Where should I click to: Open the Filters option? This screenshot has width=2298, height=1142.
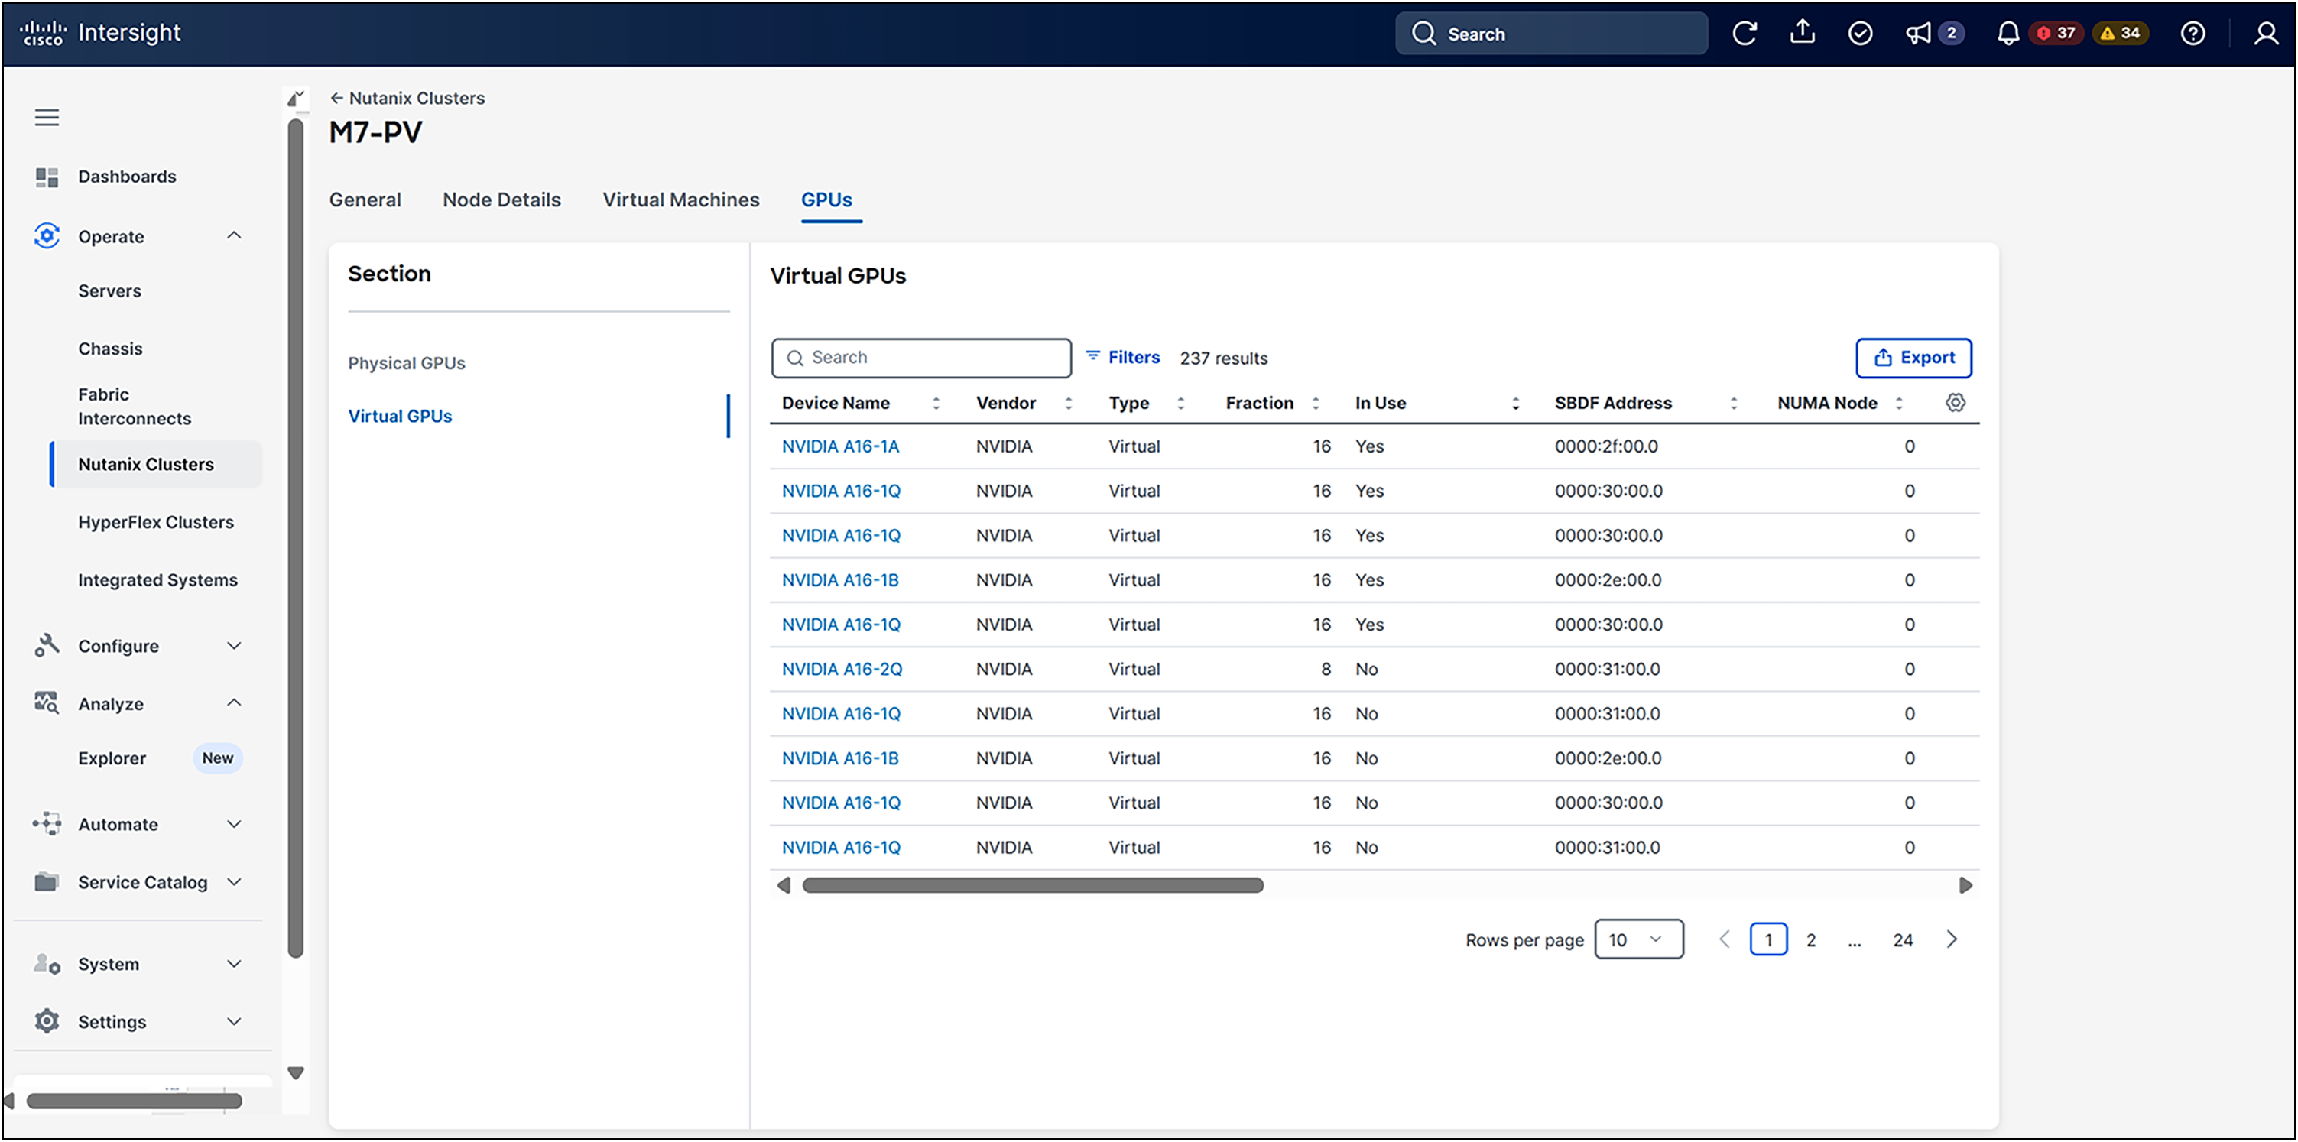(x=1122, y=357)
